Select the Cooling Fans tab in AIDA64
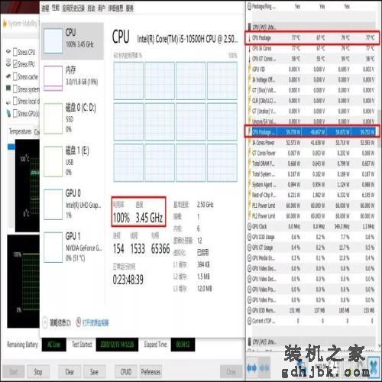382x382 pixels. click(x=37, y=132)
